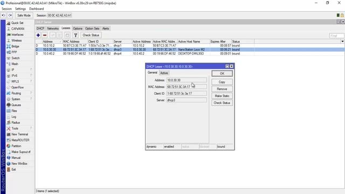Click the Server field showing dhcp3

[187, 100]
